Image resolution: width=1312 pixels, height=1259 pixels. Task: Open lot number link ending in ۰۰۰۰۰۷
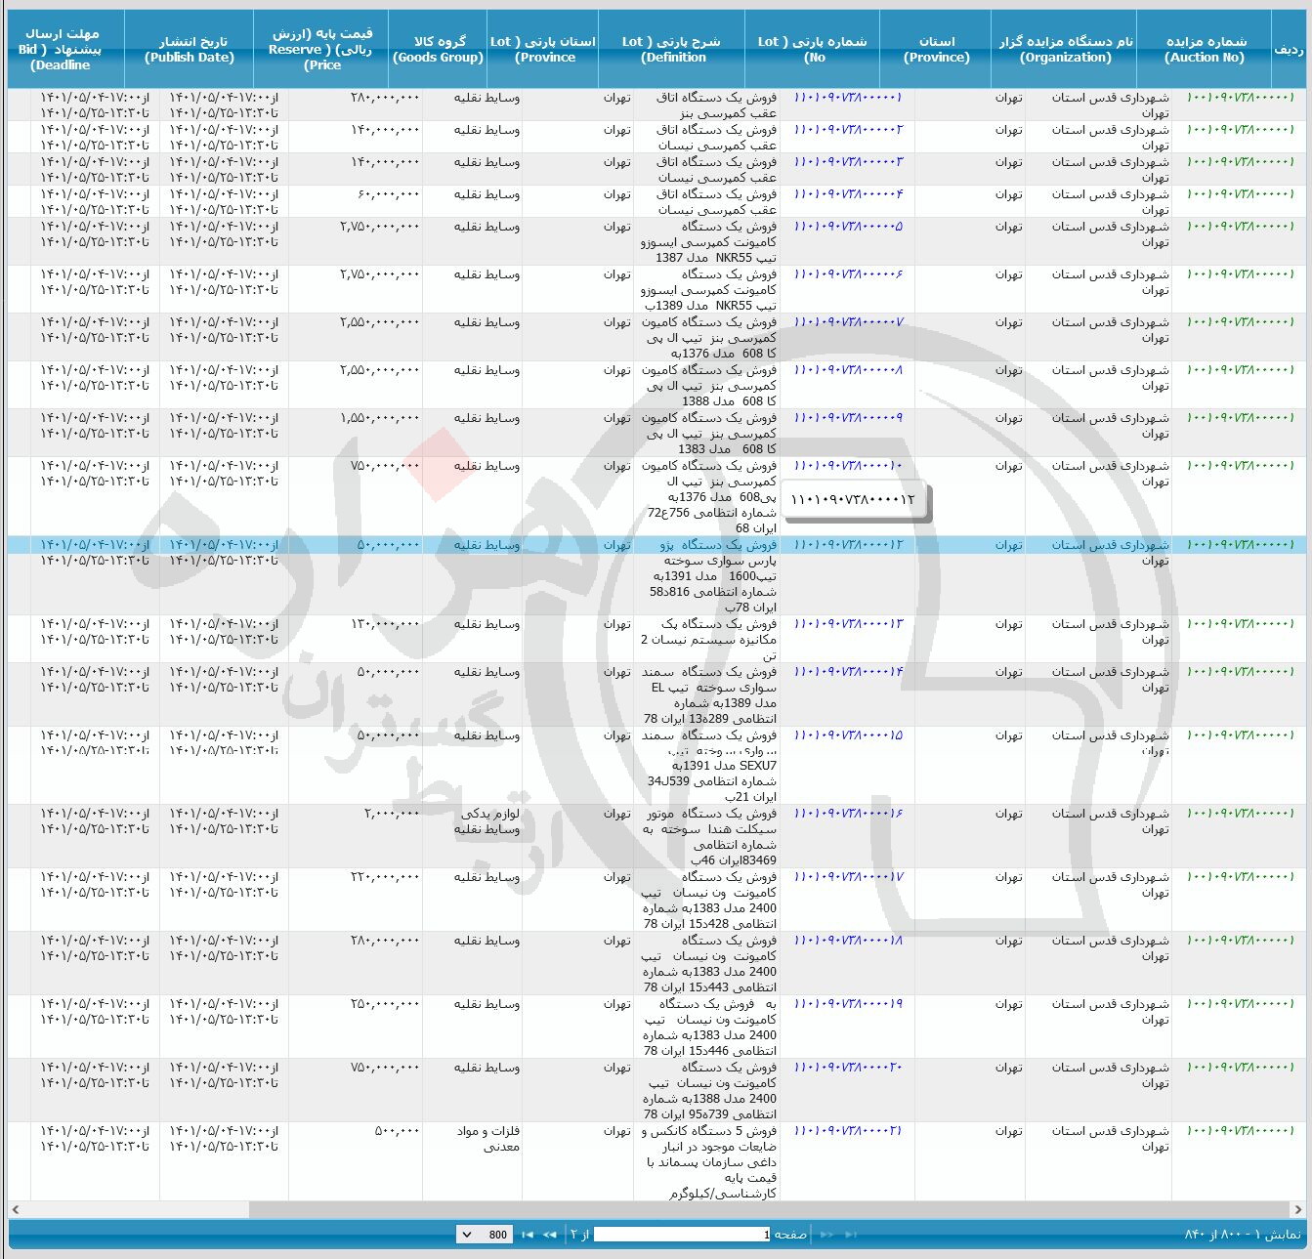848,322
